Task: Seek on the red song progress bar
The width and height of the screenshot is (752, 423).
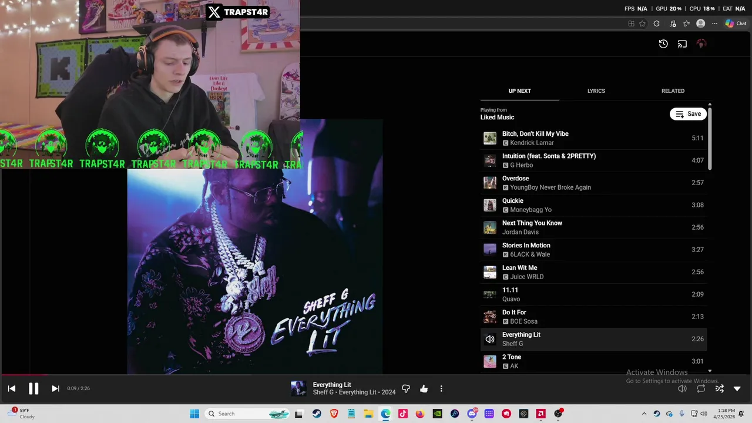Action: [23, 374]
